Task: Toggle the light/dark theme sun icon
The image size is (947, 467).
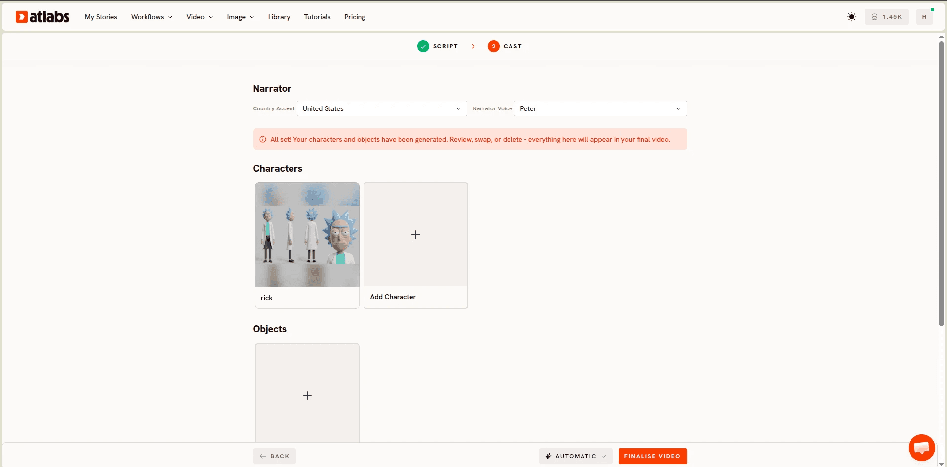Action: pos(852,17)
